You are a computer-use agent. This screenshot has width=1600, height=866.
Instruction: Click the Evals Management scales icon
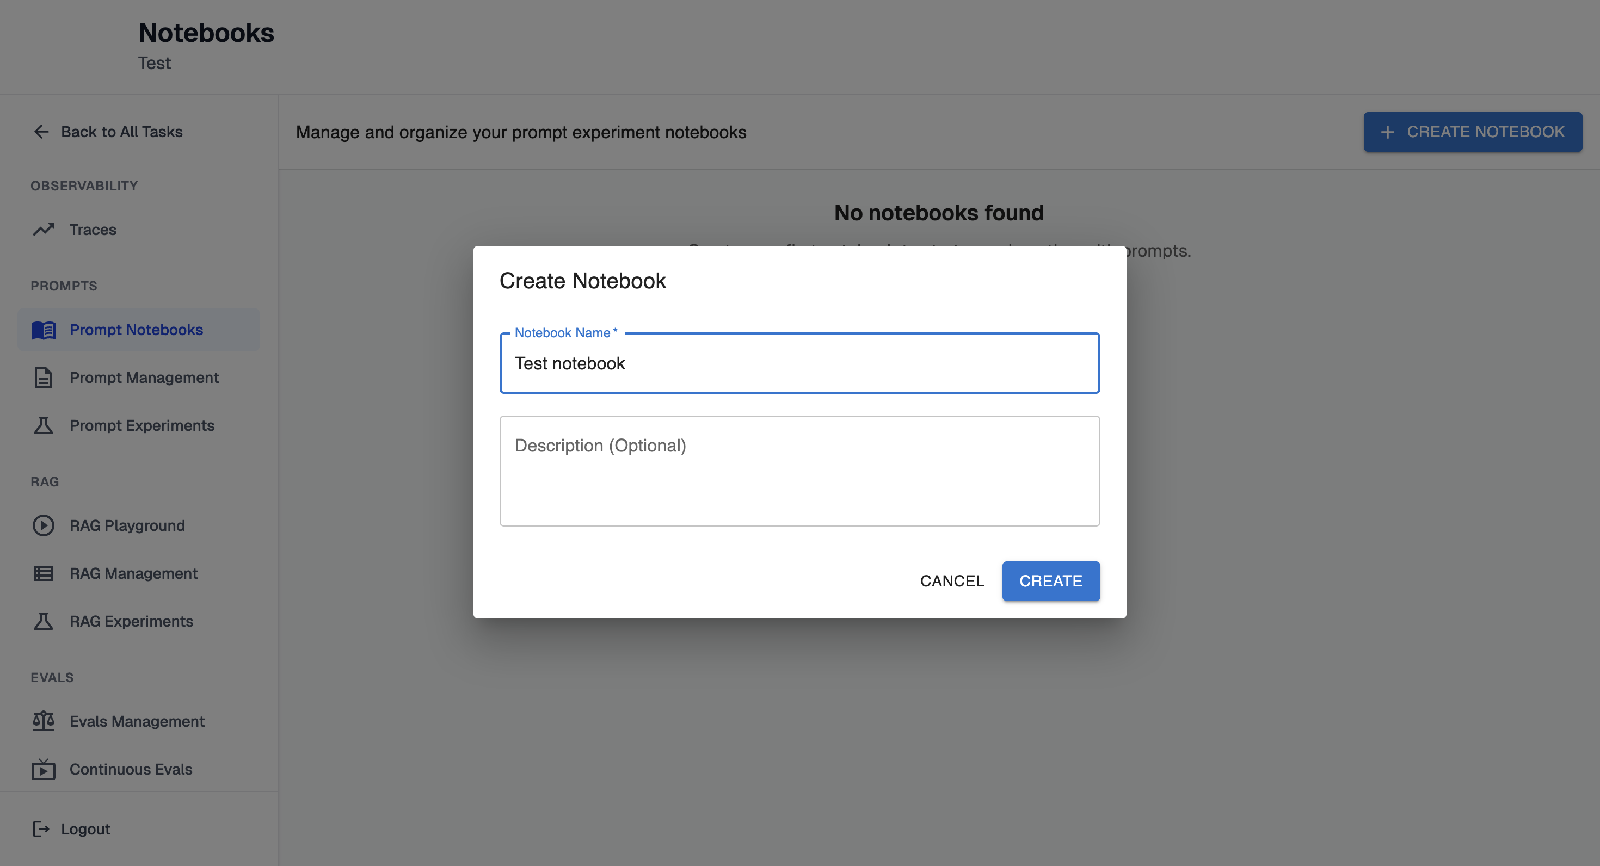coord(44,721)
